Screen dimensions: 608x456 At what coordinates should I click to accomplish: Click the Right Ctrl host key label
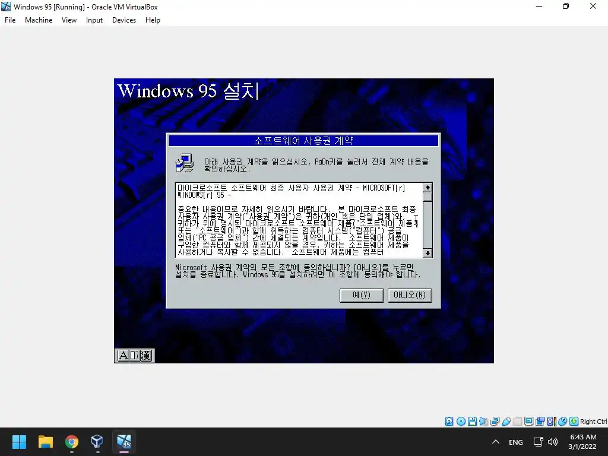pyautogui.click(x=594, y=422)
